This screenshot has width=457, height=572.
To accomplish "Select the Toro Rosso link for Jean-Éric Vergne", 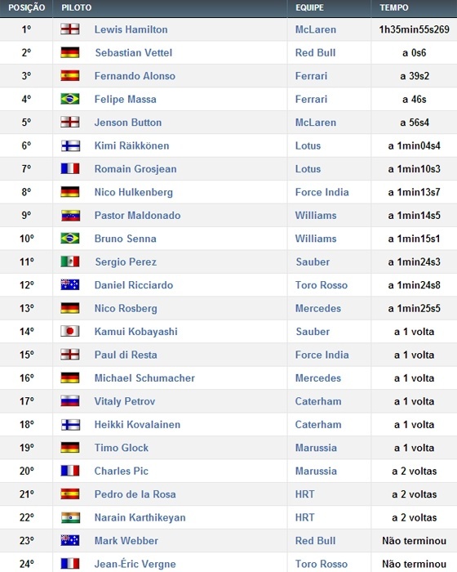I will [321, 564].
